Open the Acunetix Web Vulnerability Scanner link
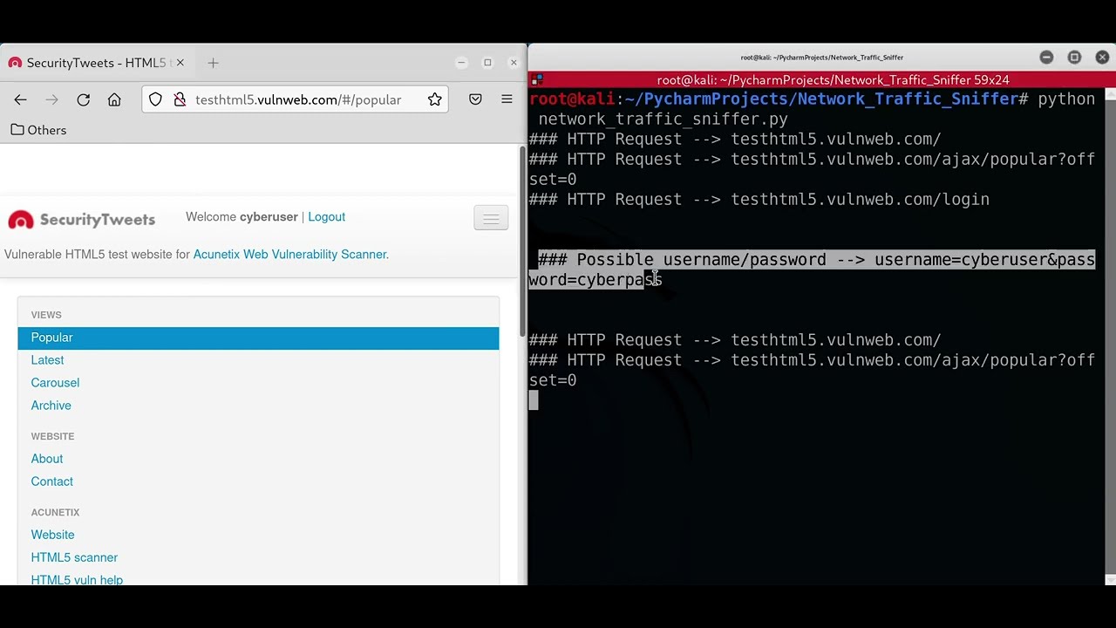Image resolution: width=1116 pixels, height=628 pixels. (x=289, y=254)
